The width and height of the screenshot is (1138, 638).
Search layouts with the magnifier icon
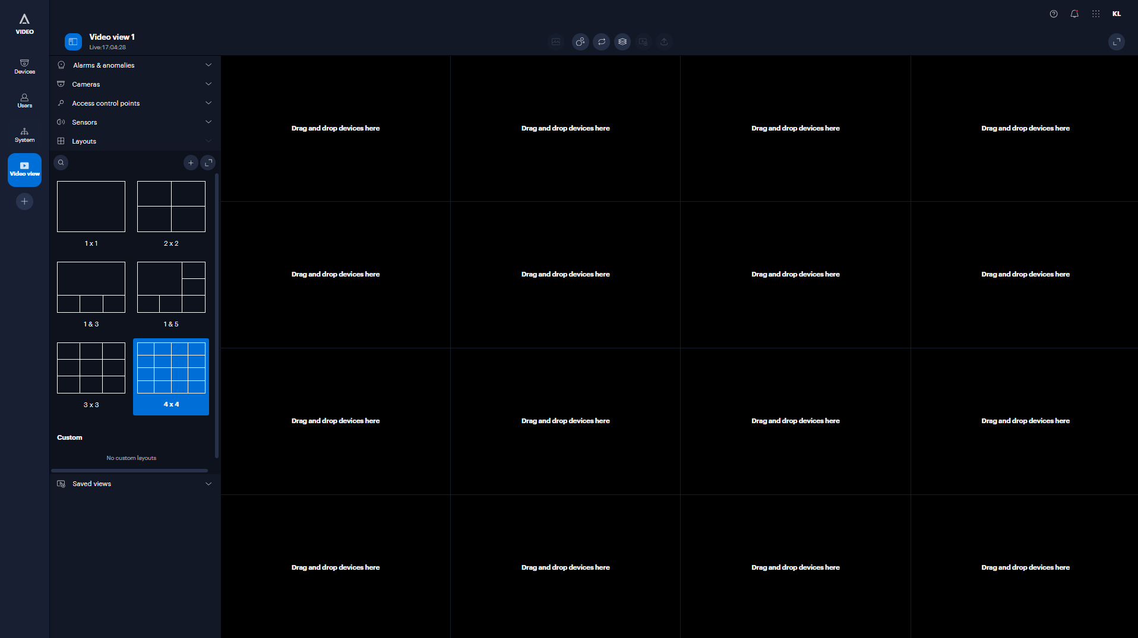click(x=61, y=163)
